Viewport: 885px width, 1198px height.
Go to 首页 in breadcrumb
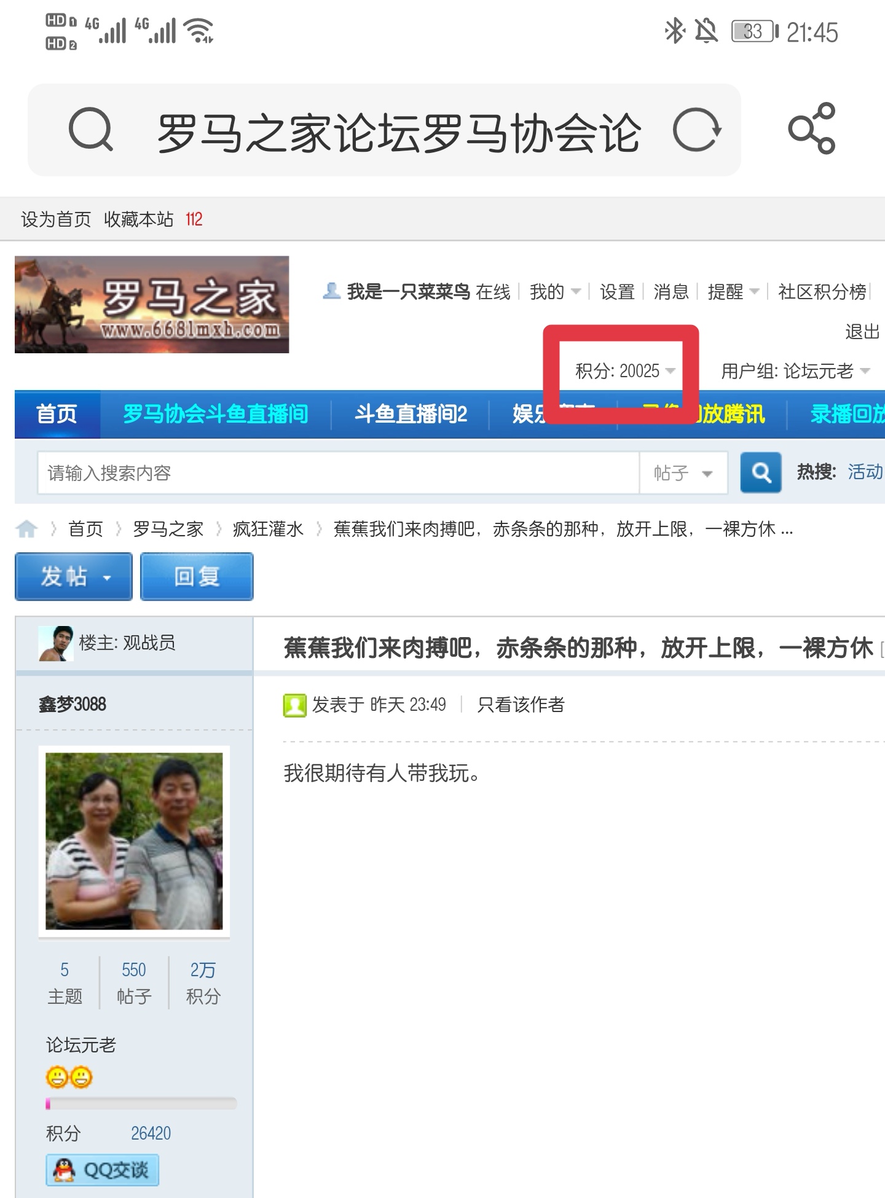(85, 529)
